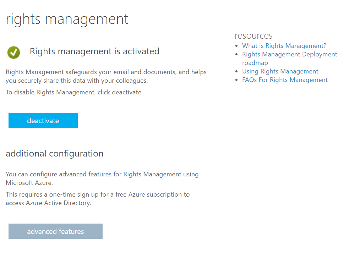This screenshot has width=360, height=258.
Task: Click the bullet beside 'FAQs For Rights Management'
Action: pos(237,80)
